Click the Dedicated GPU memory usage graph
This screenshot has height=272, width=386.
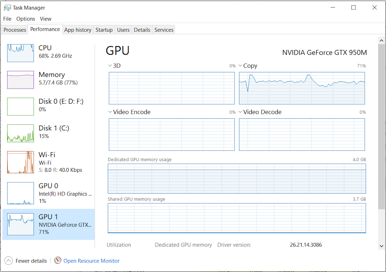point(237,179)
